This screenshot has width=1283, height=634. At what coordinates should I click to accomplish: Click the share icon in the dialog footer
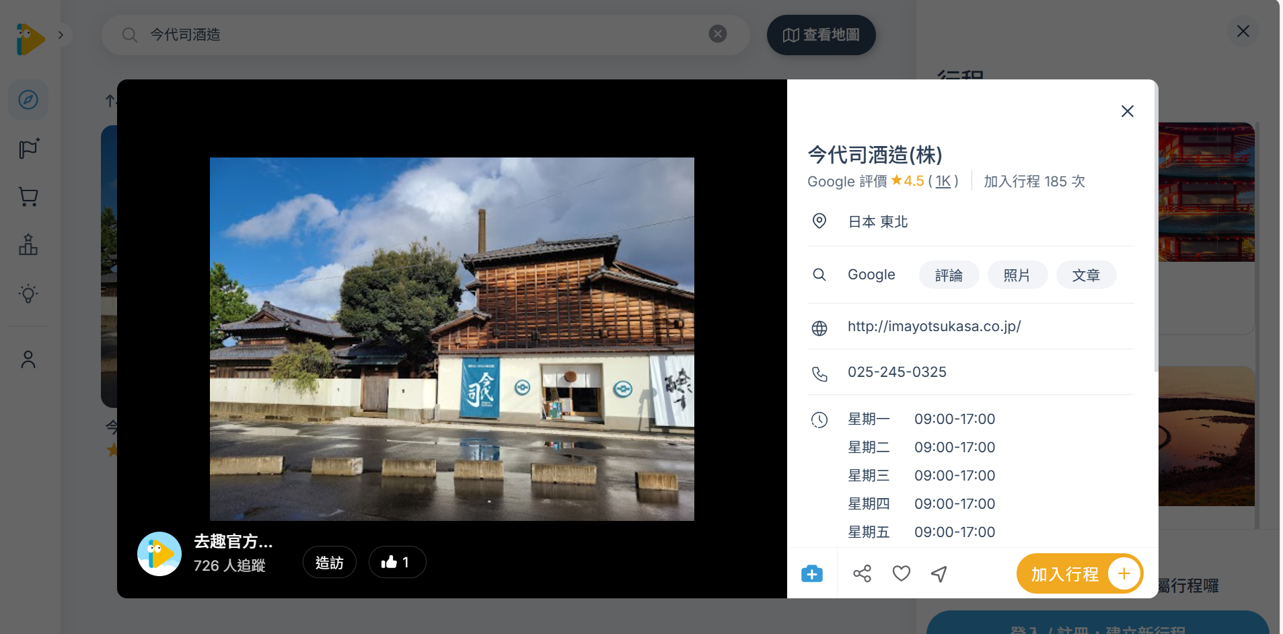(862, 573)
